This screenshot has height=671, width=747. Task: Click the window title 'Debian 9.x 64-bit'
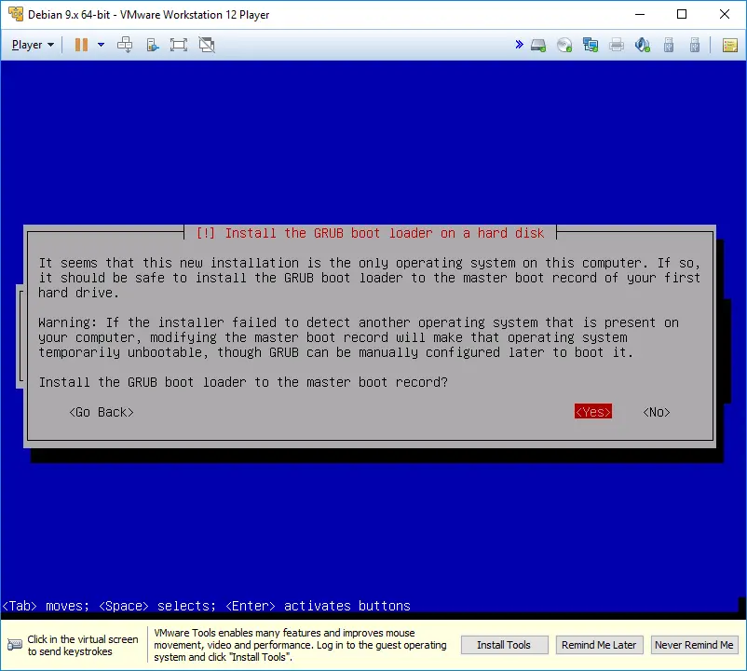pyautogui.click(x=149, y=15)
